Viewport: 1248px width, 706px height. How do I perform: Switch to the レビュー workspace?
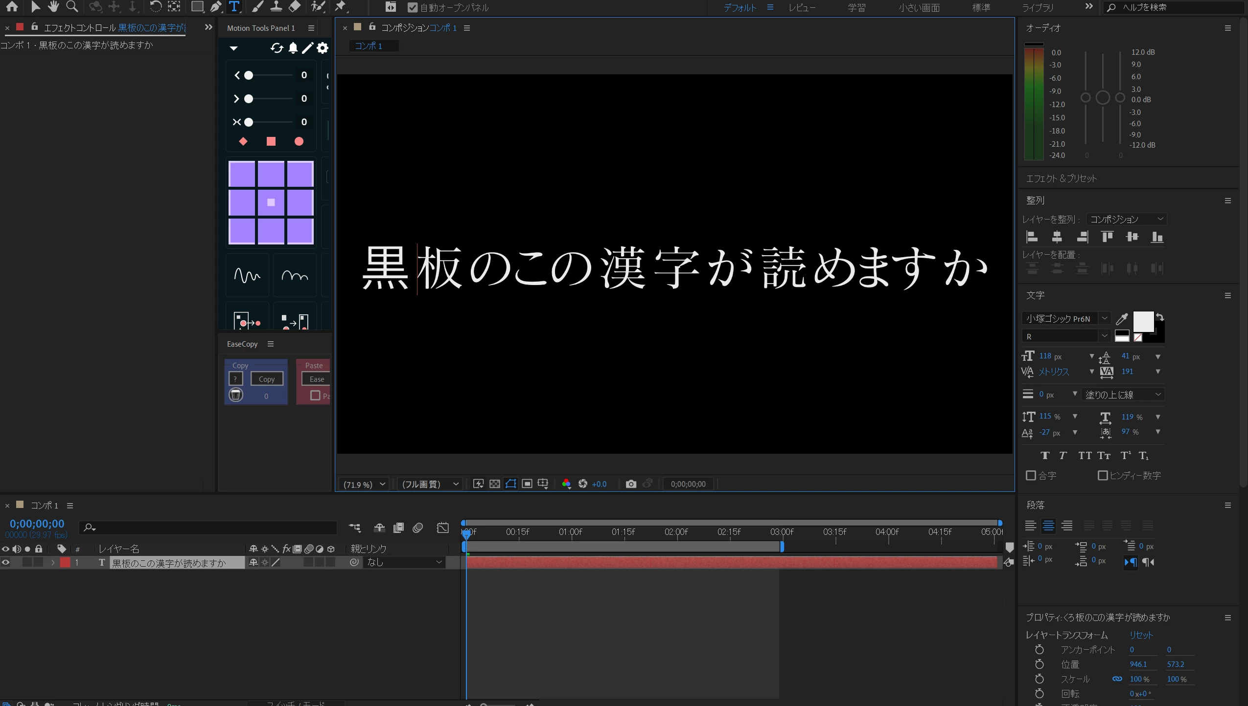click(x=802, y=7)
